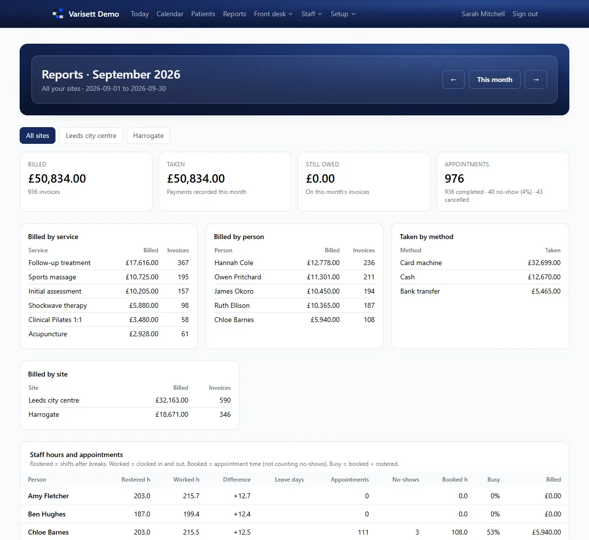The height and width of the screenshot is (540, 589).
Task: Click Ben Hughes in staff hours table
Action: (x=47, y=514)
